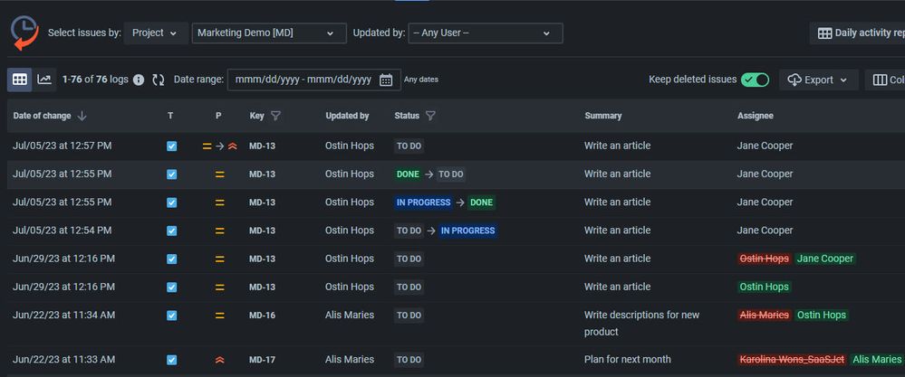
Task: Open the Daily activity report
Action: [x=858, y=33]
